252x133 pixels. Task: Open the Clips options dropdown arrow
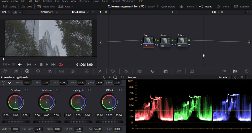[x=72, y=7]
